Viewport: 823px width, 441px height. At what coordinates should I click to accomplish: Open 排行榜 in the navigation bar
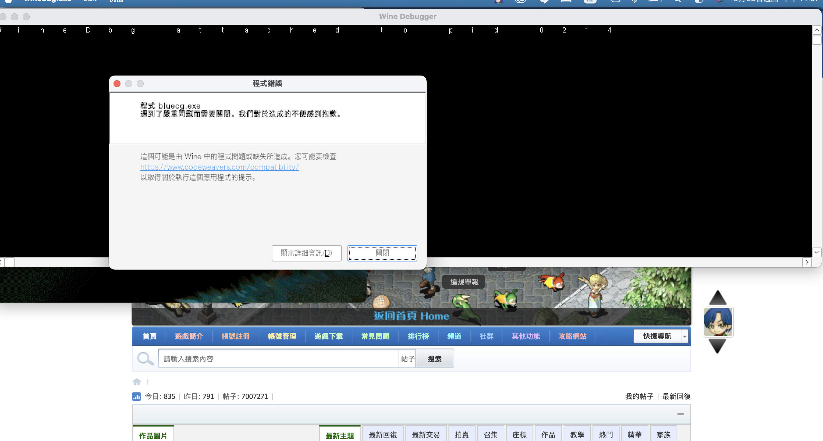418,336
